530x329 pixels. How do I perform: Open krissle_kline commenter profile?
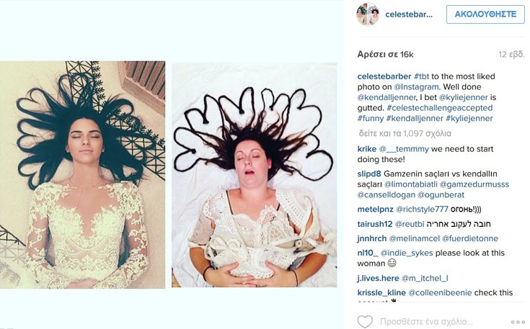click(381, 292)
